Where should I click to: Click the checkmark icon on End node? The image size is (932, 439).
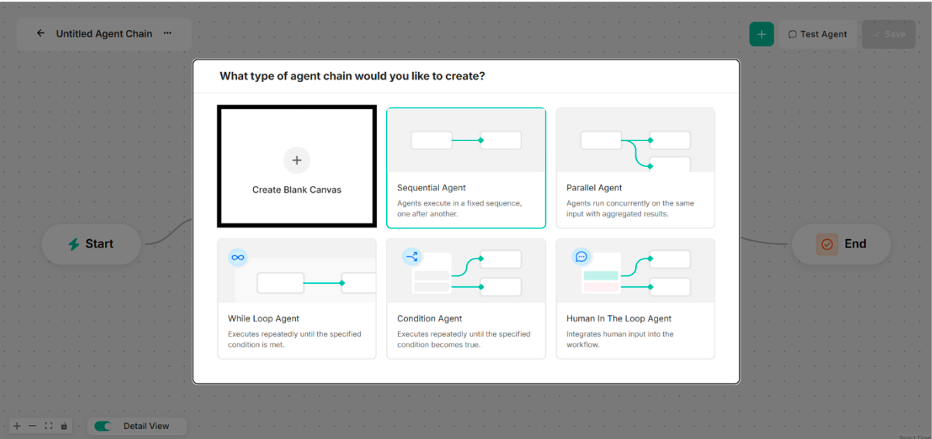(826, 244)
